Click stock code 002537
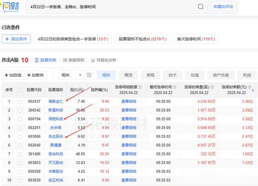 coord(34,101)
